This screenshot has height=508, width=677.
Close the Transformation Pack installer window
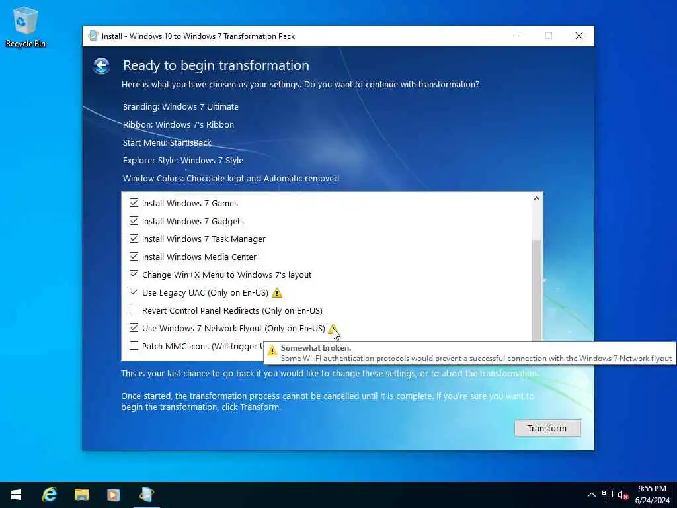(x=579, y=36)
